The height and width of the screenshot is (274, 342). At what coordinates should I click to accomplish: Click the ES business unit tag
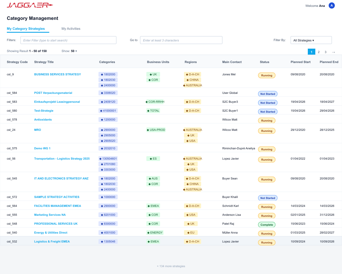click(x=153, y=159)
